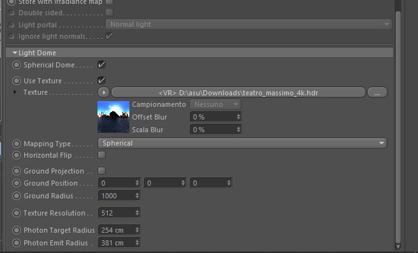Viewport: 418px width, 253px height.
Task: Click the animation dot beside Spherical Dome
Action: pos(17,65)
